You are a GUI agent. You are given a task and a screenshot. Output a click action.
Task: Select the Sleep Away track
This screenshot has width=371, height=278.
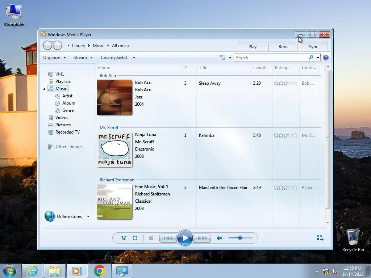point(210,83)
